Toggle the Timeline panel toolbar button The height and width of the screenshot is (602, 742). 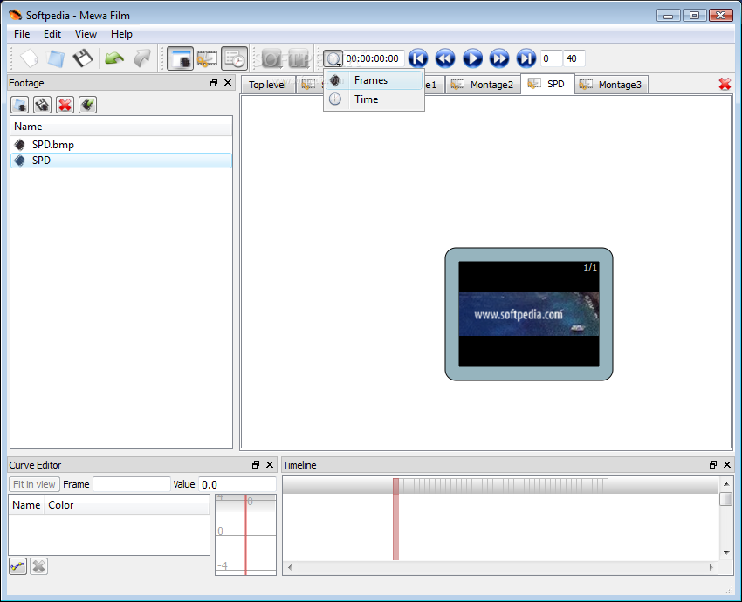[x=234, y=58]
